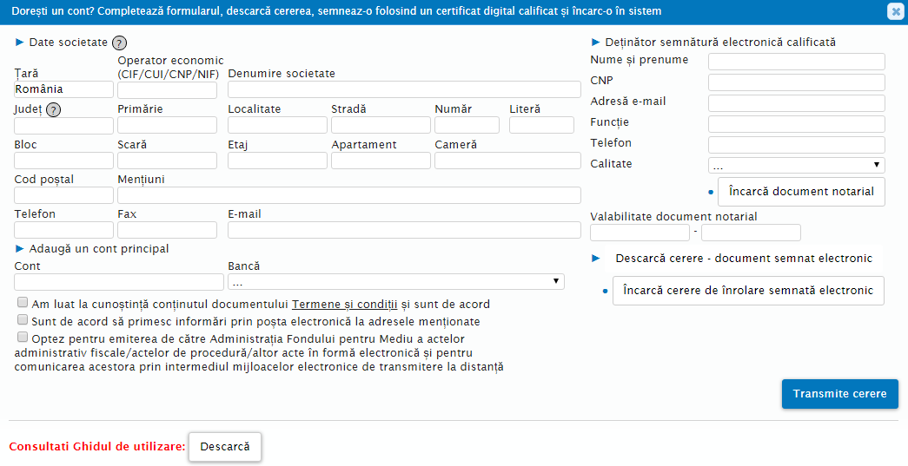Click the Valabilitate document notarial label
This screenshot has height=466, width=908.
(x=673, y=217)
